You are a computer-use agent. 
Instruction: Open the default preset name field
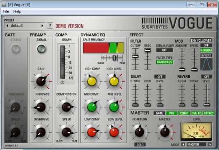pyautogui.click(x=25, y=26)
